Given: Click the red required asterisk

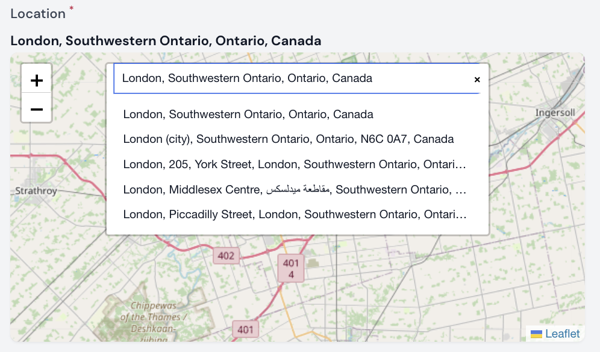Looking at the screenshot, I should (x=72, y=8).
